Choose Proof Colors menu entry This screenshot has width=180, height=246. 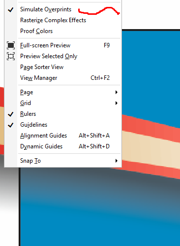pos(36,31)
